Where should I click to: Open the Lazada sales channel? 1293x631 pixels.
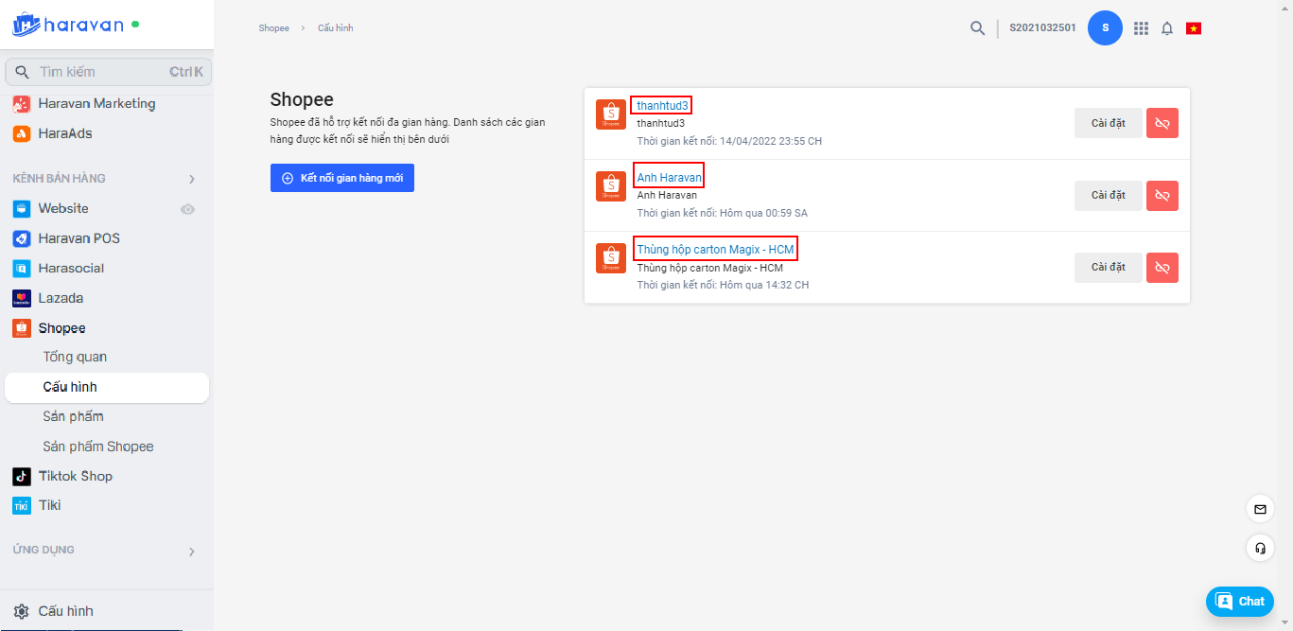click(61, 298)
